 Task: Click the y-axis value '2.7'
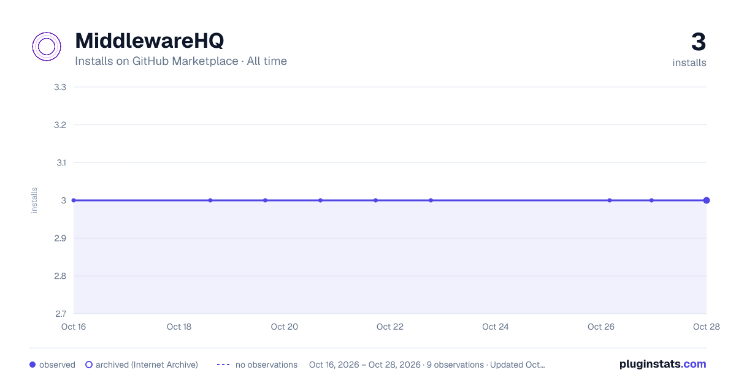coord(60,314)
